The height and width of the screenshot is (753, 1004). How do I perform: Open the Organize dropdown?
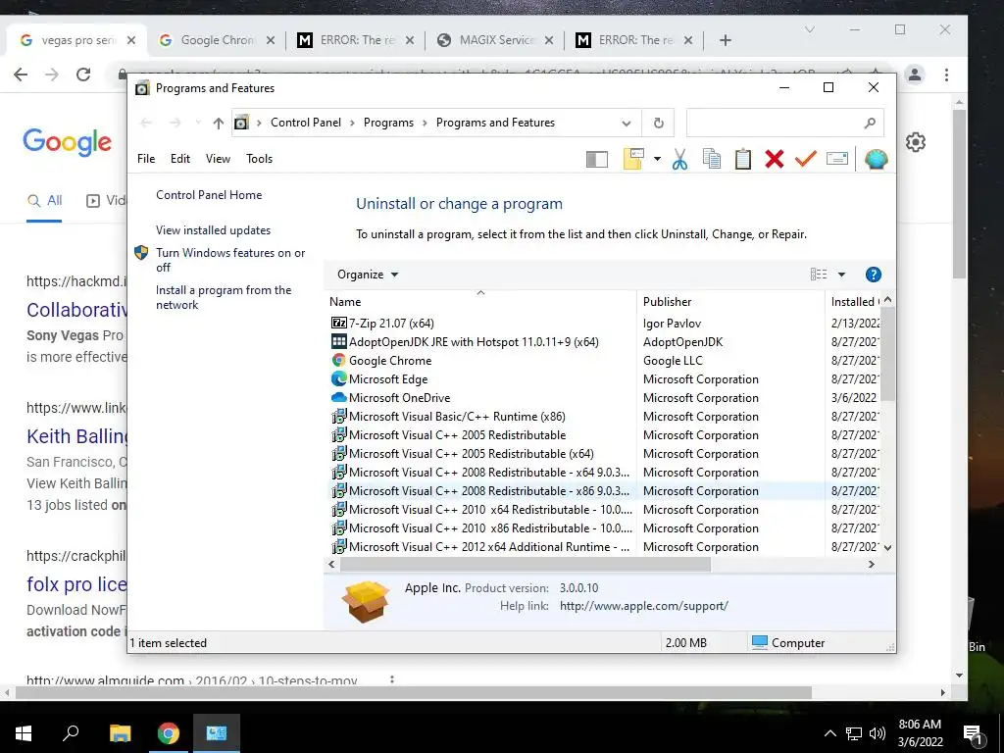click(368, 275)
